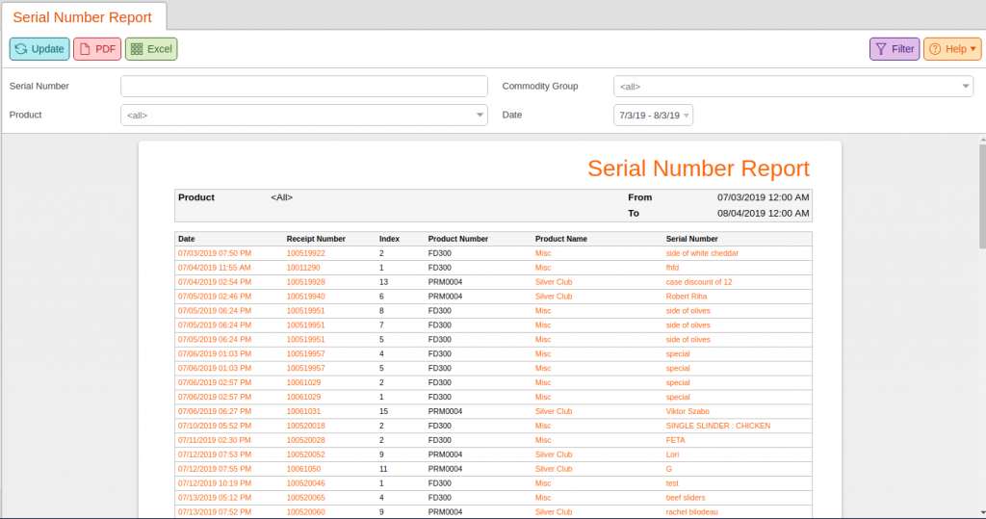986x519 pixels.
Task: Click into the Serial Number input field
Action: pyautogui.click(x=304, y=87)
